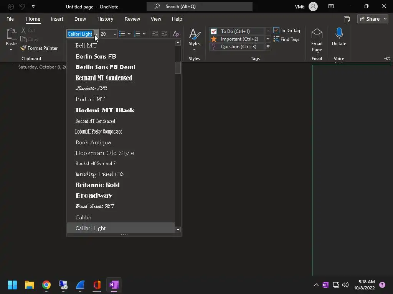Open Windows Start menu

coord(12,285)
